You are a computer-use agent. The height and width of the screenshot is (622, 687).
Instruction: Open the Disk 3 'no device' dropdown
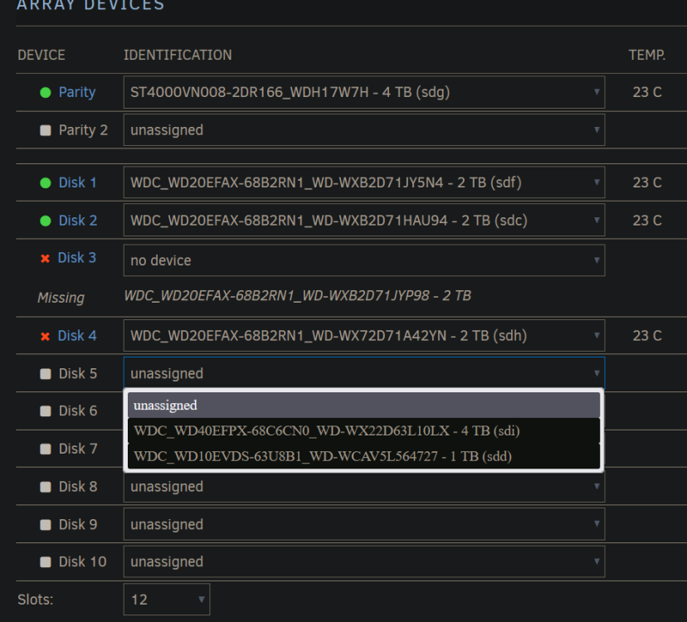364,260
